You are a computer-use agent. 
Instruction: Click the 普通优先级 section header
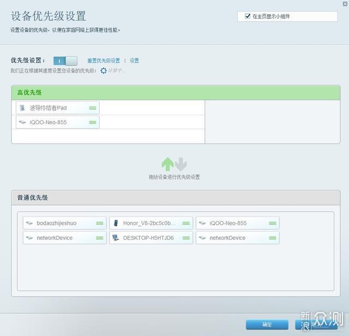coord(176,197)
